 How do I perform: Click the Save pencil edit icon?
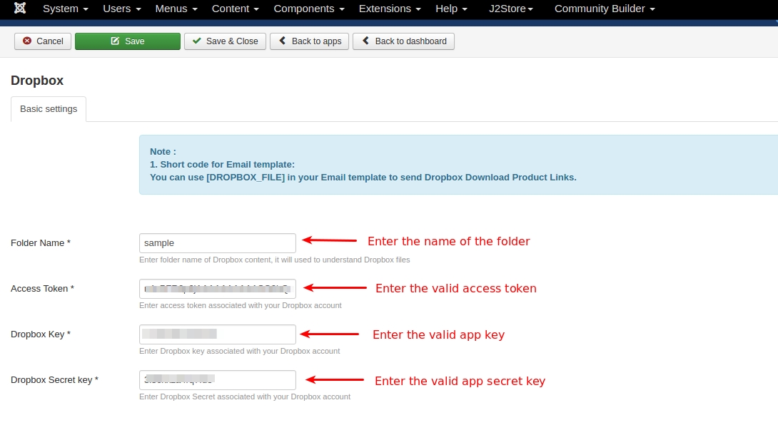click(x=115, y=41)
